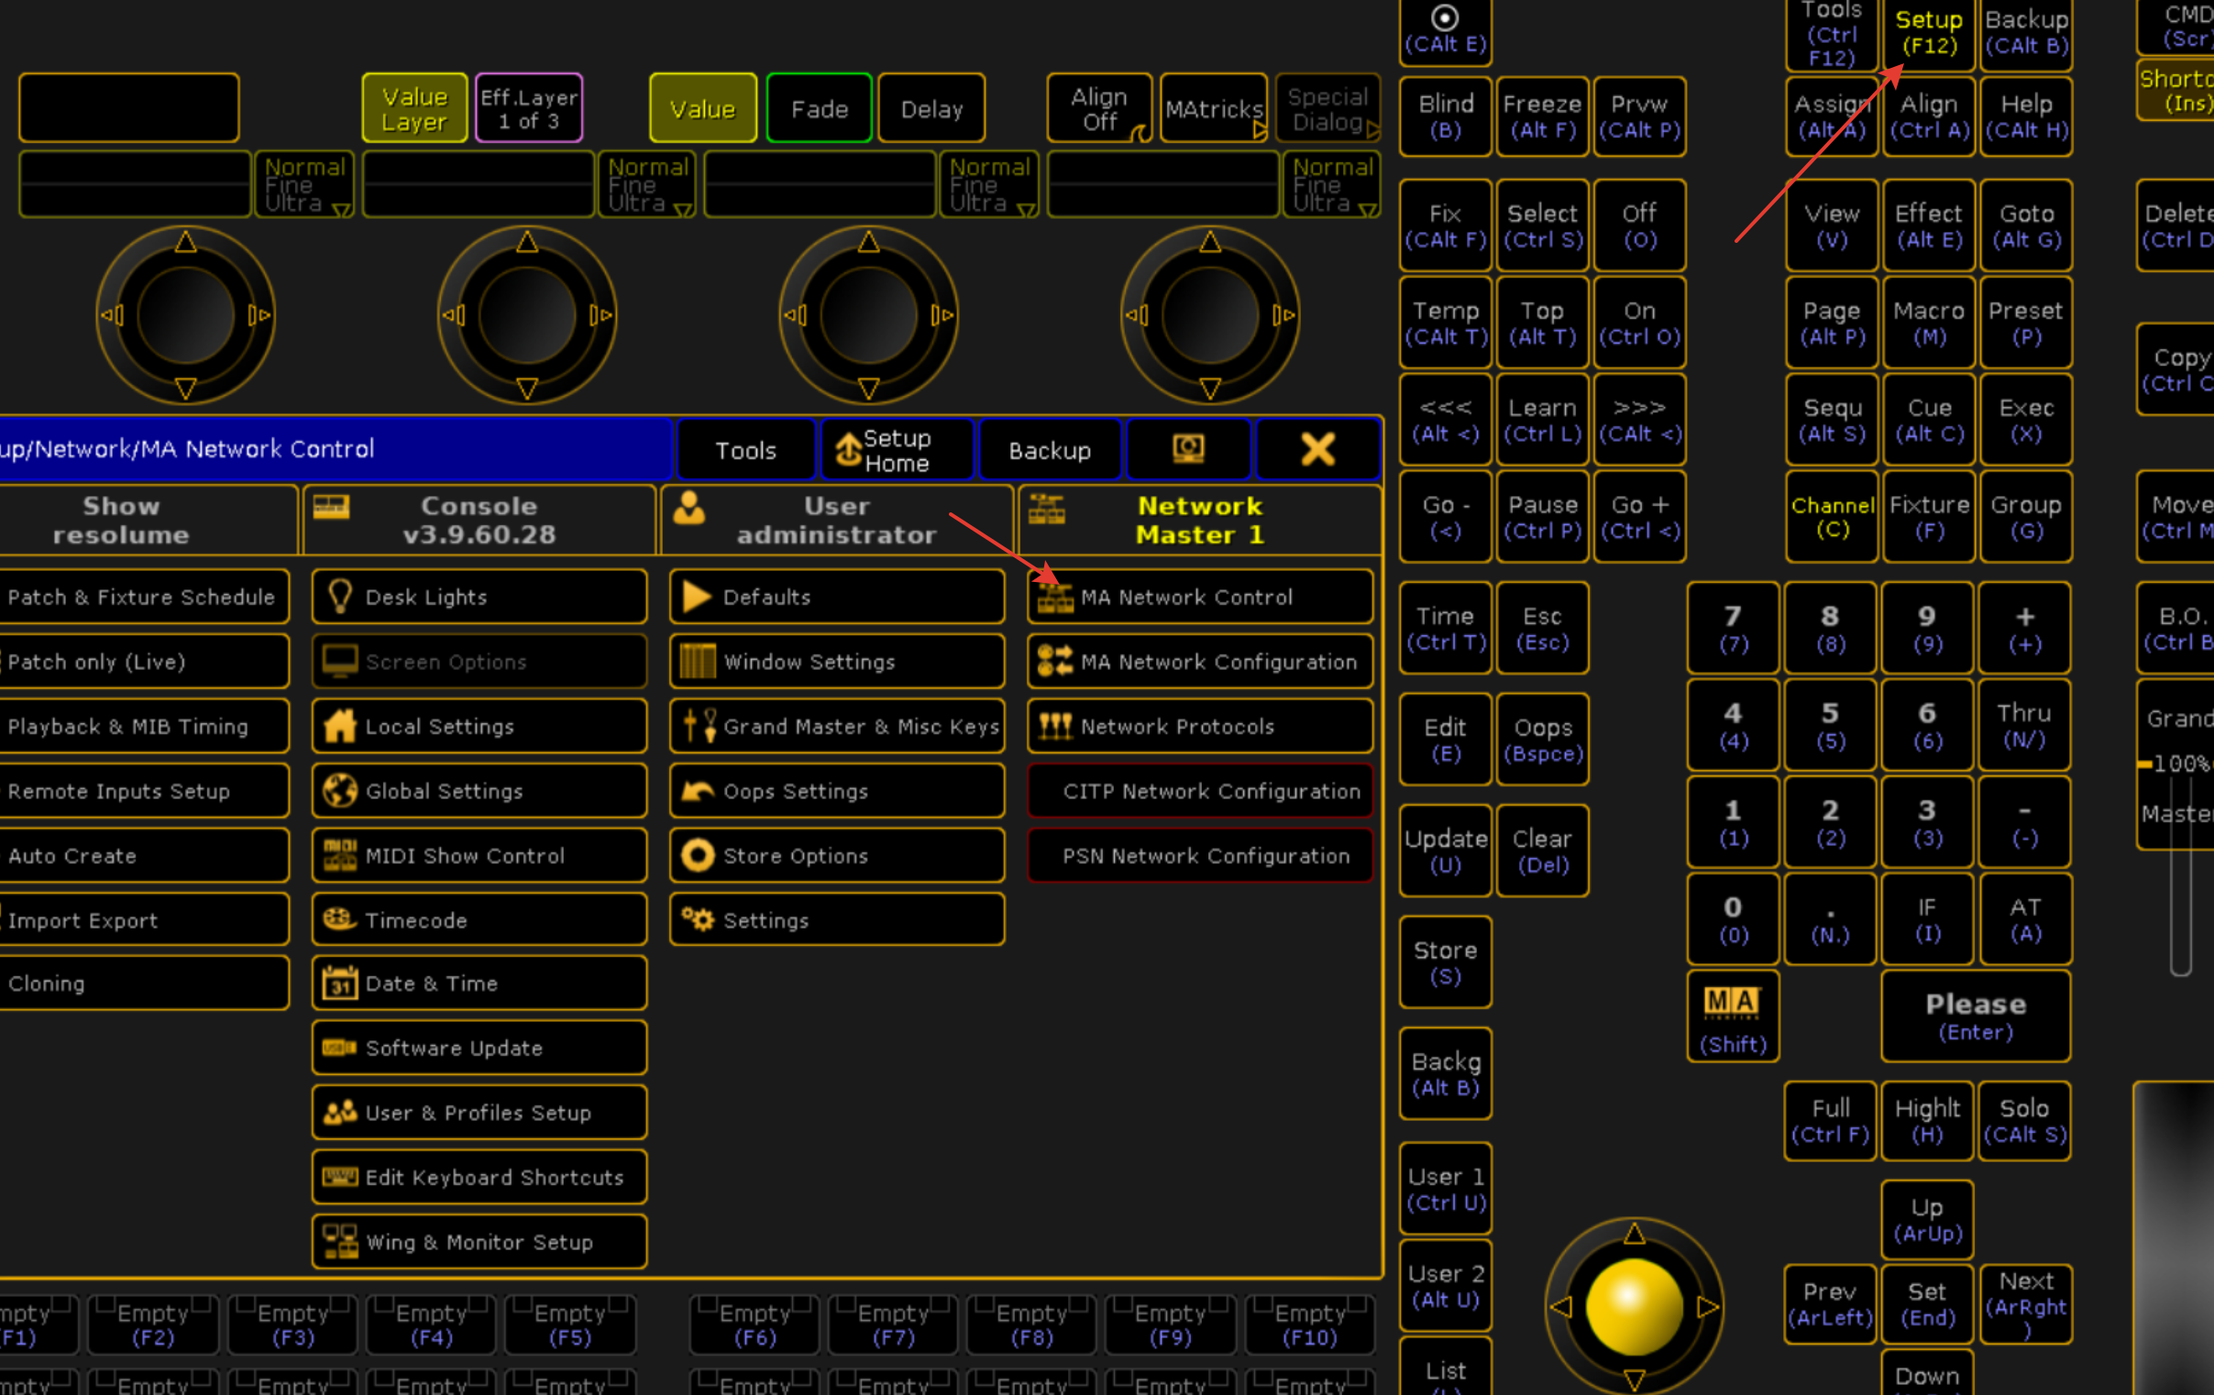Viewport: 2214px width, 1395px height.
Task: Open Global Settings
Action: (x=479, y=790)
